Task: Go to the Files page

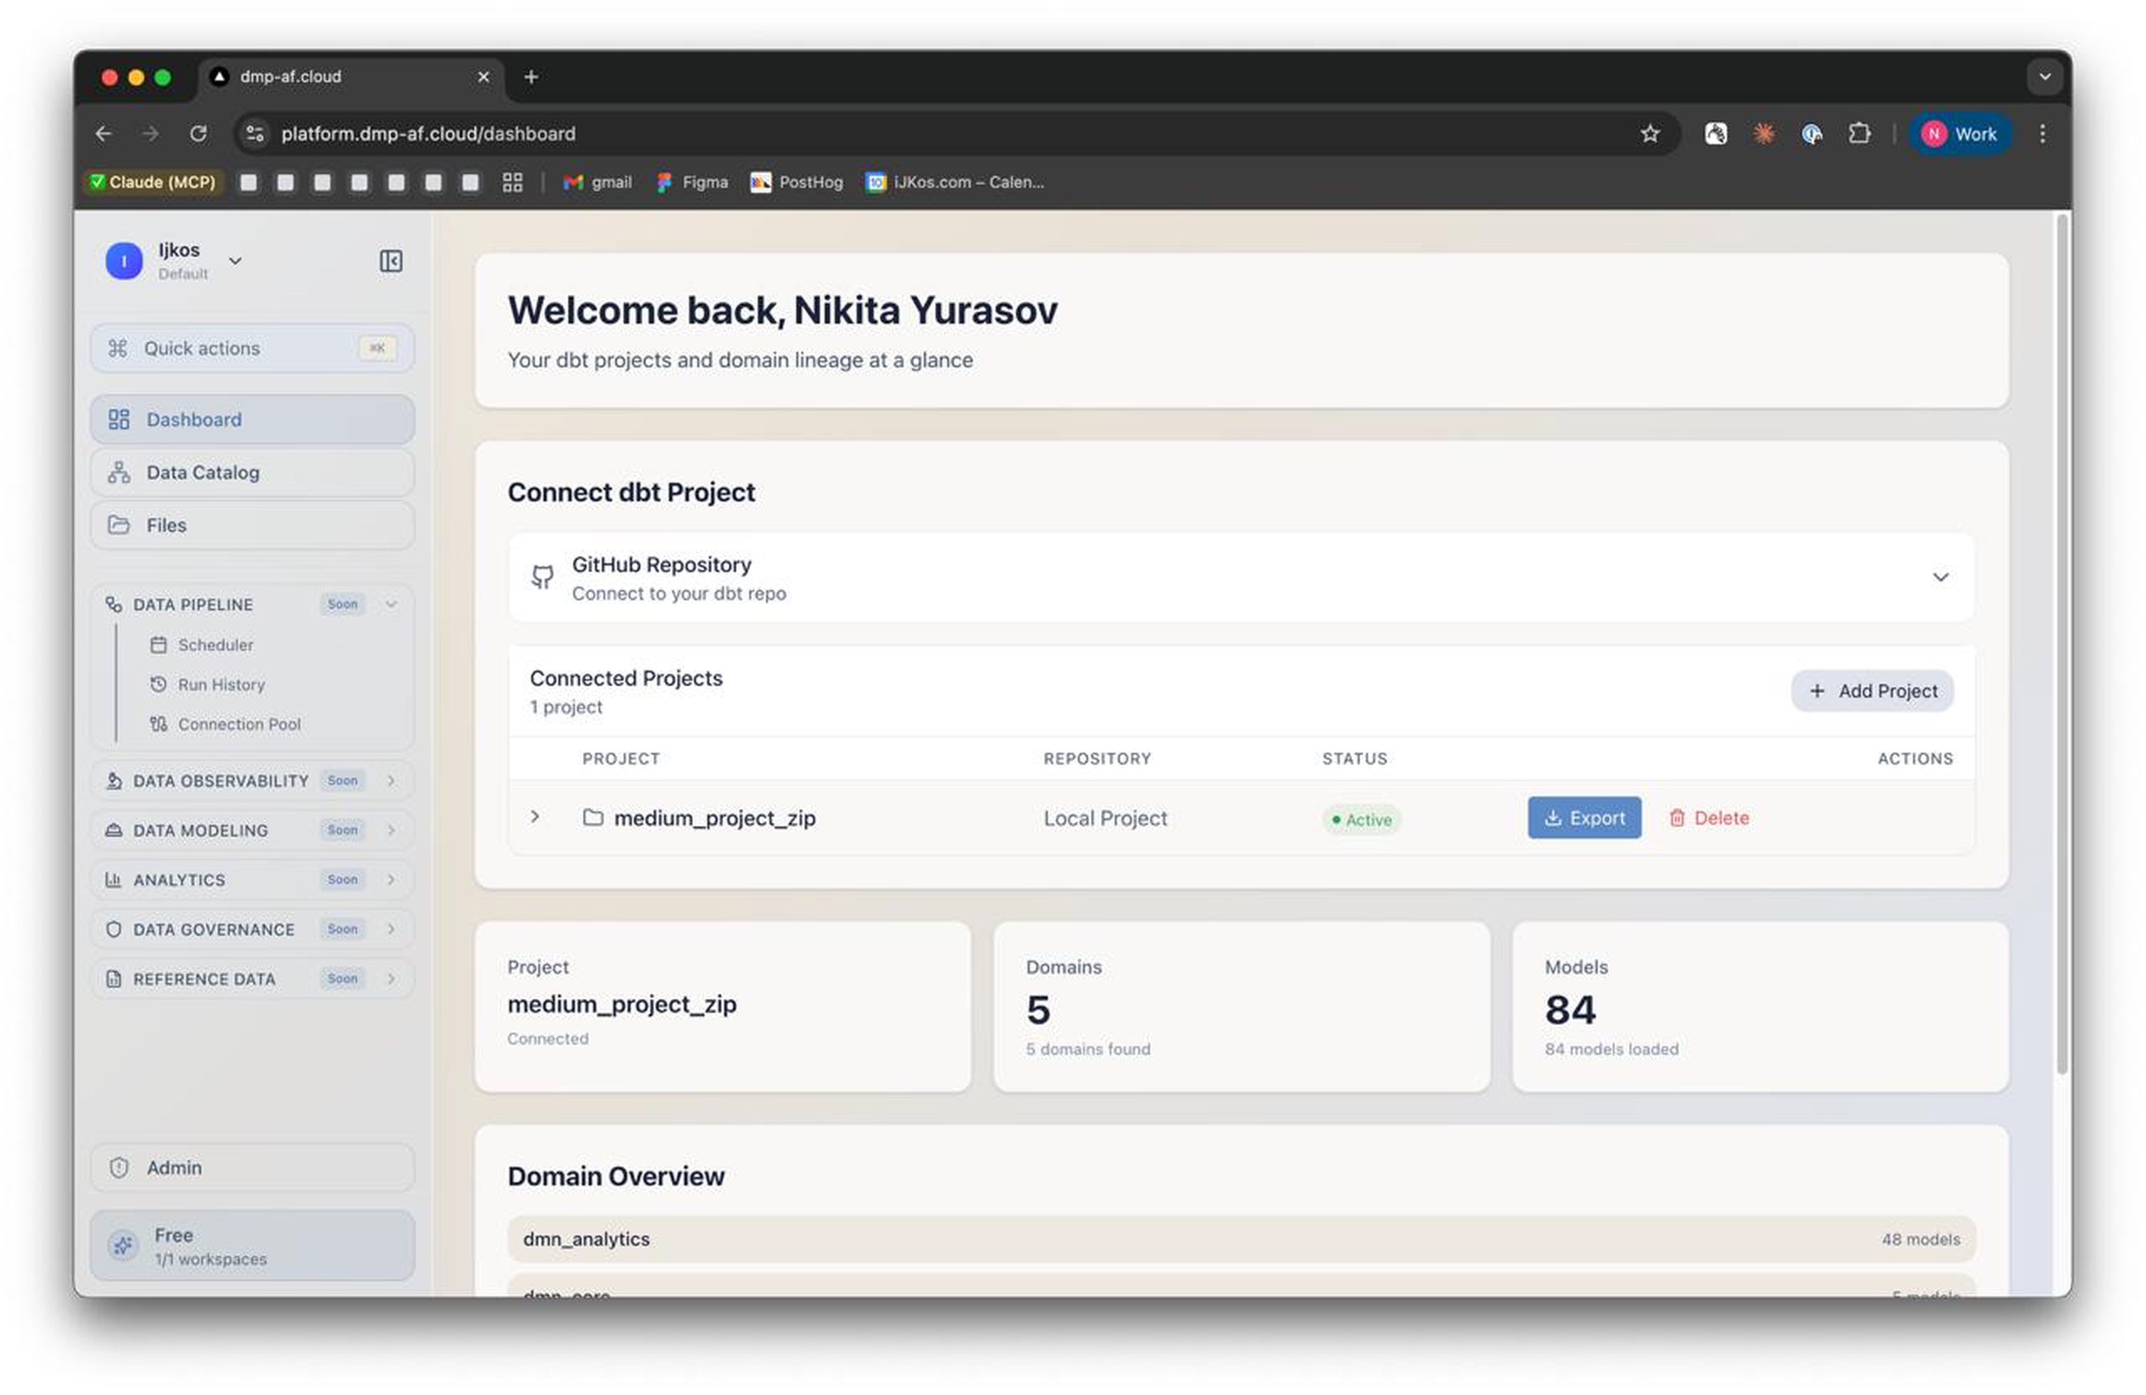Action: pyautogui.click(x=252, y=526)
